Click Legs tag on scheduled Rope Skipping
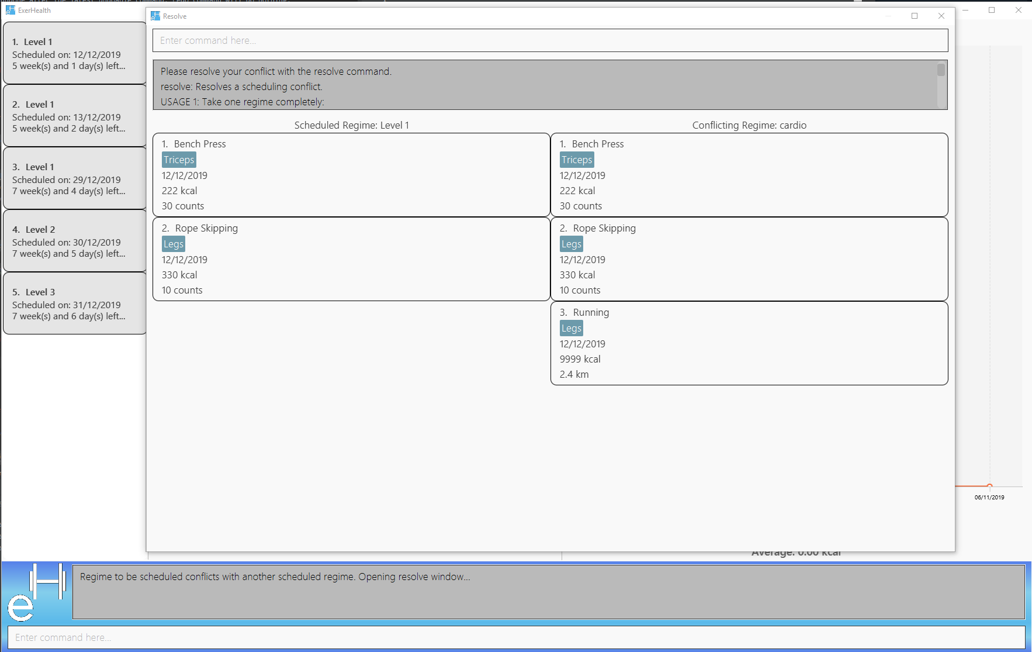This screenshot has width=1032, height=652. pyautogui.click(x=174, y=244)
